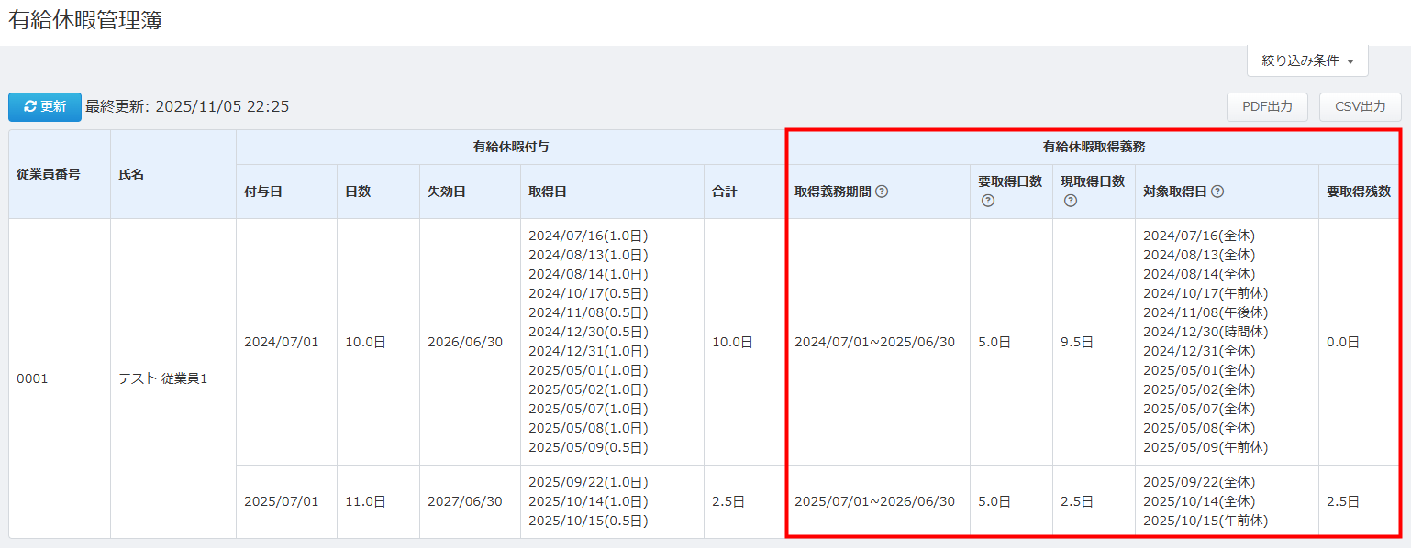Click the CSV出力 export button

pos(1360,107)
